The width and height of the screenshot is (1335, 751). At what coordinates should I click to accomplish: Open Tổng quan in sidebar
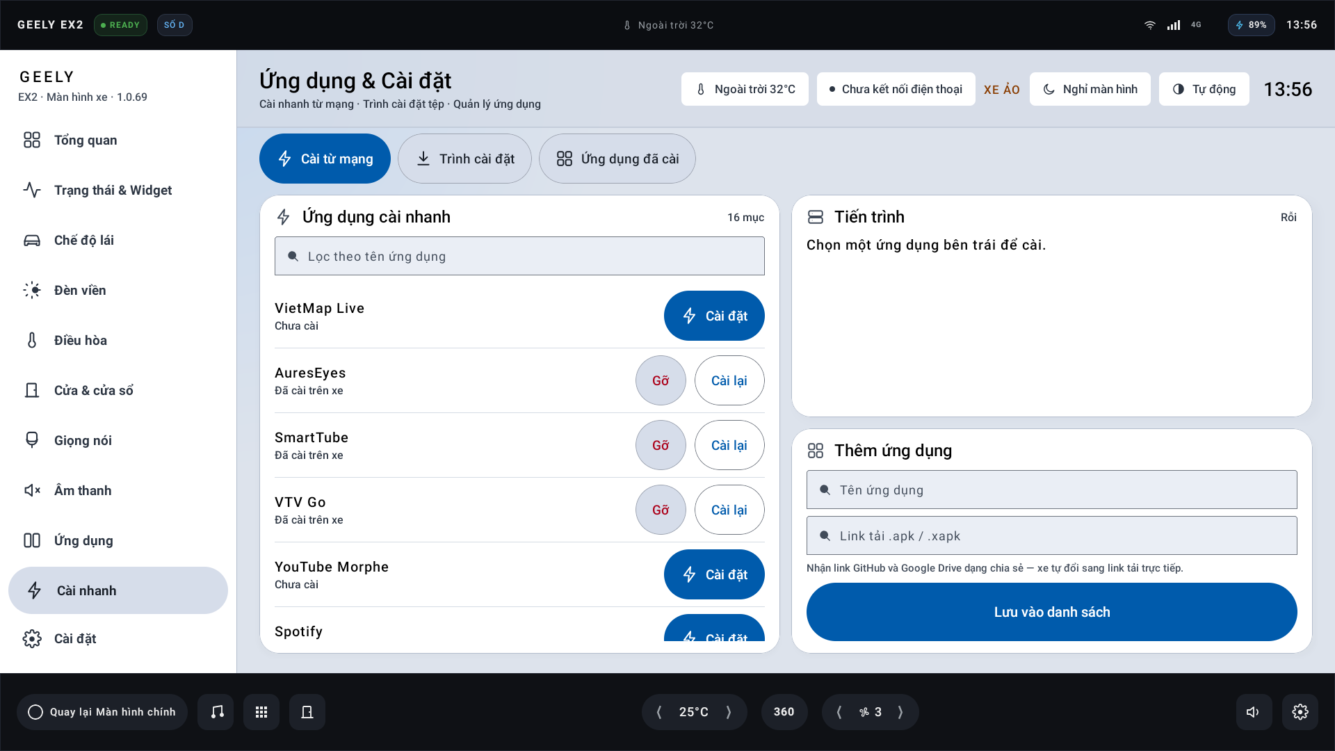pyautogui.click(x=118, y=140)
